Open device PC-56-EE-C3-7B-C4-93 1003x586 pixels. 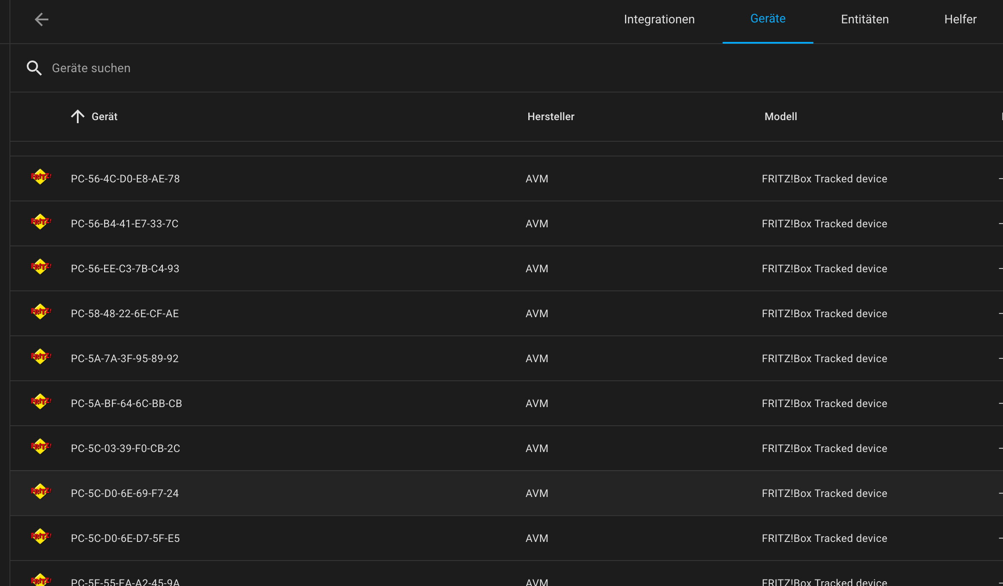click(x=125, y=269)
